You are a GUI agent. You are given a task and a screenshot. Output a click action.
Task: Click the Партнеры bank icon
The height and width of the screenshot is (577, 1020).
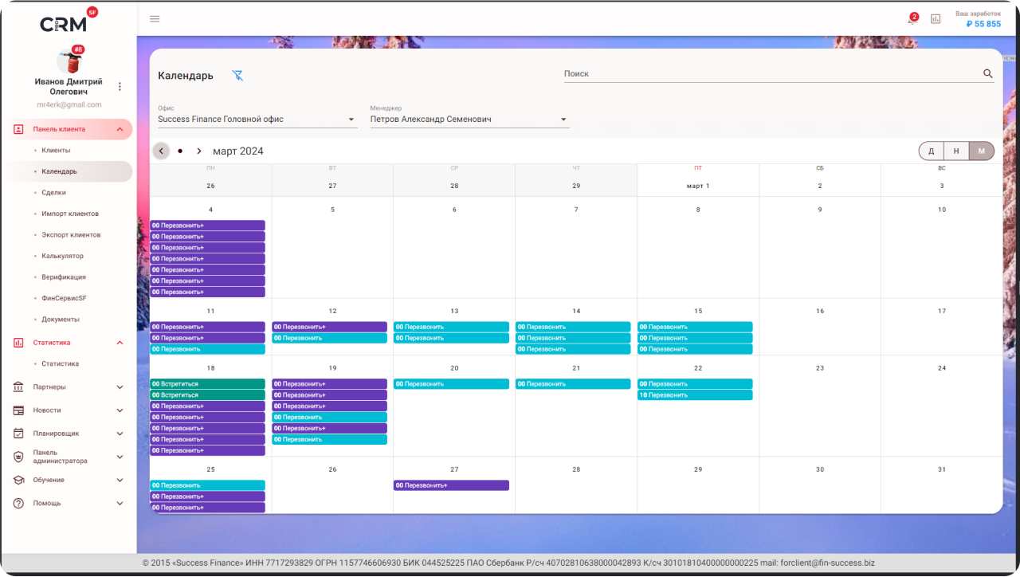(18, 387)
